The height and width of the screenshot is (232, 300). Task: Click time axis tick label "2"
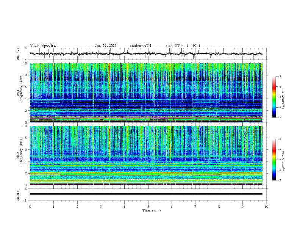coord(77,207)
